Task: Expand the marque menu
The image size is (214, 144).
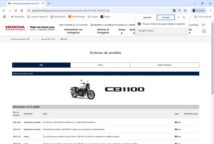Action: point(122,31)
